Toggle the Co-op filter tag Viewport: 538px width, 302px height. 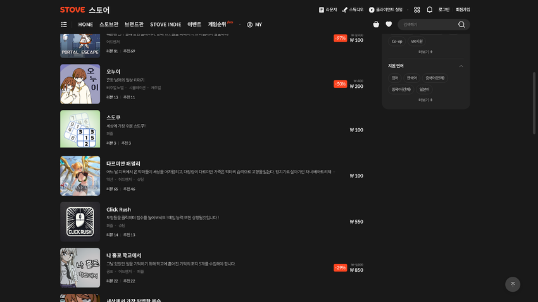(397, 42)
